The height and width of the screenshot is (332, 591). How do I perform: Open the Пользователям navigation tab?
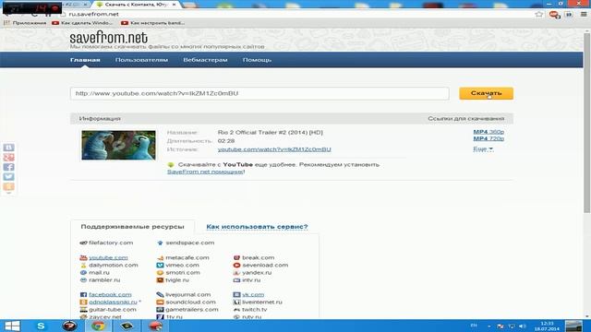click(x=141, y=60)
